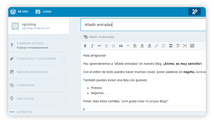Expand Etiquetas y Categorías section

pos(39,59)
